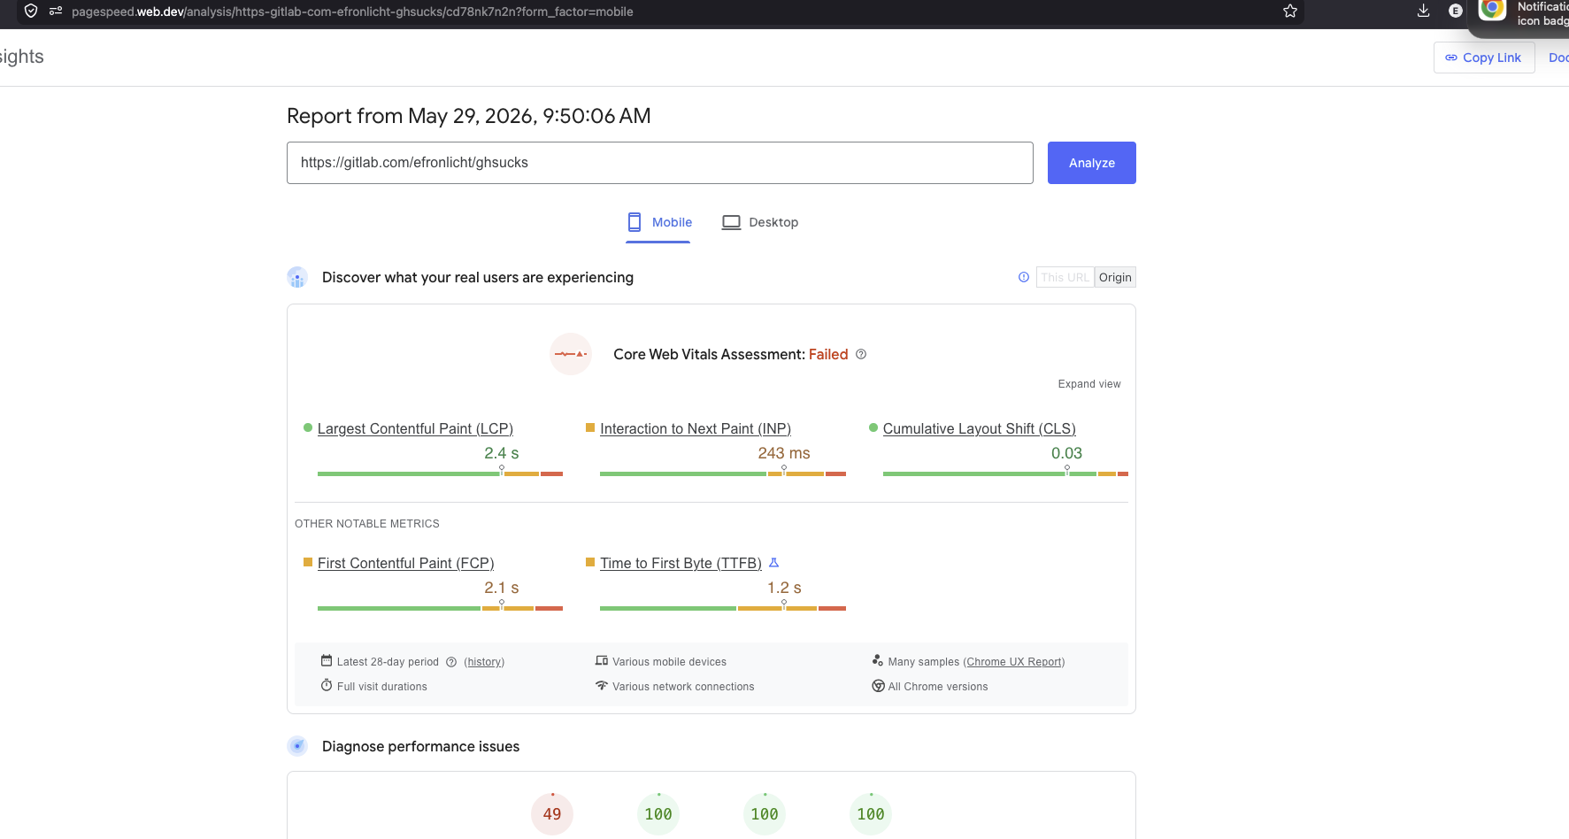
Task: Click the info icon beside This URL
Action: point(1024,277)
